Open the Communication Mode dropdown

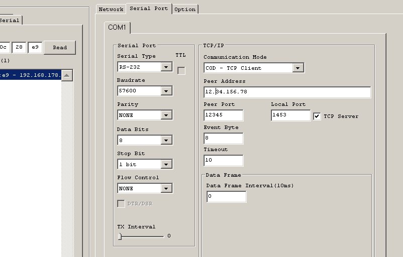point(298,68)
